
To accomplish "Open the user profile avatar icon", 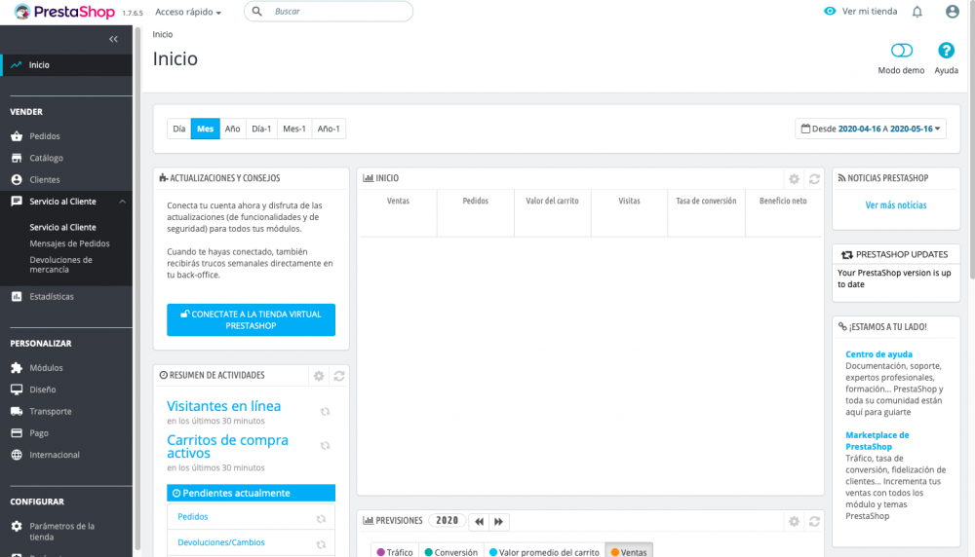I will 952,11.
